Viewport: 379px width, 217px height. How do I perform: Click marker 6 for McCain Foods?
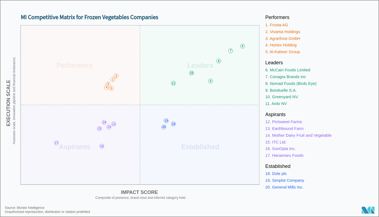pyautogui.click(x=243, y=46)
